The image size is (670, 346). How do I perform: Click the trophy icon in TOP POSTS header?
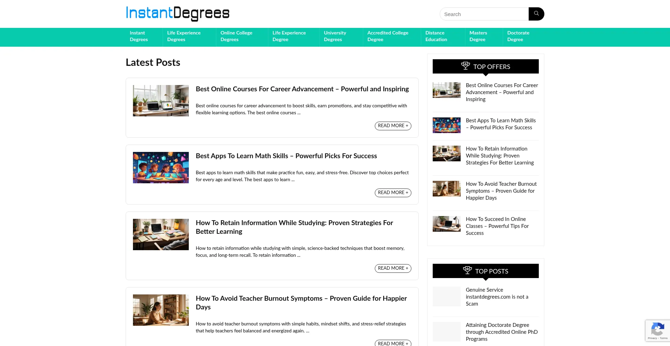click(x=468, y=270)
